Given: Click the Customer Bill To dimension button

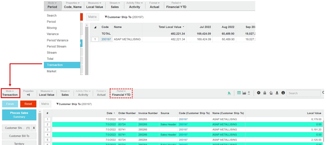Looking at the screenshot, I should pos(19,136).
